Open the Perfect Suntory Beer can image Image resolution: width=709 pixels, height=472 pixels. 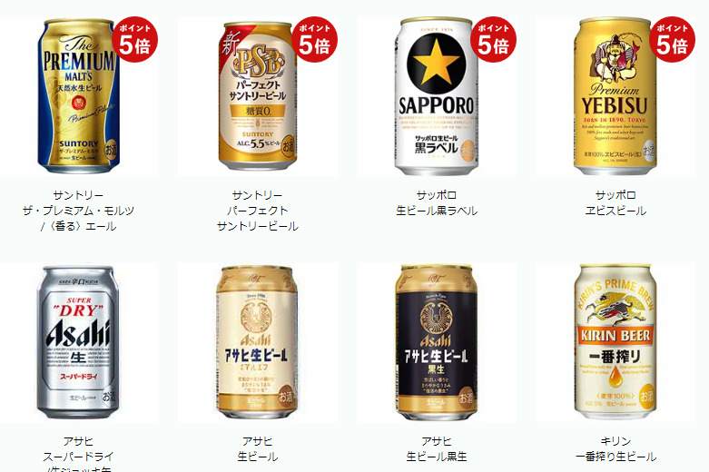257,96
